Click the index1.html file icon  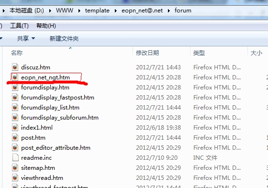tap(15, 128)
